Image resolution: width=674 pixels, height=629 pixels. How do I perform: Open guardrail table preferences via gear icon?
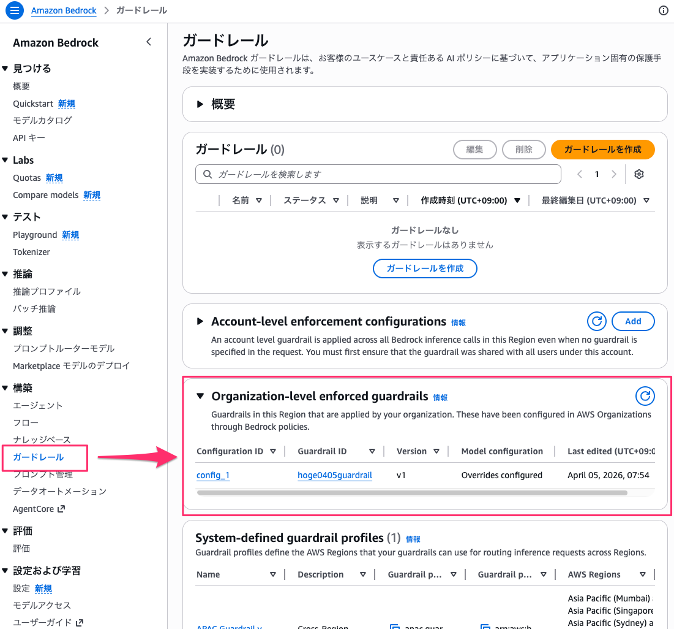coord(638,174)
